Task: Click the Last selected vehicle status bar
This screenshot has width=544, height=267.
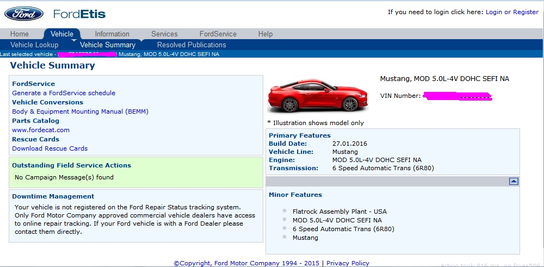Action: click(272, 54)
